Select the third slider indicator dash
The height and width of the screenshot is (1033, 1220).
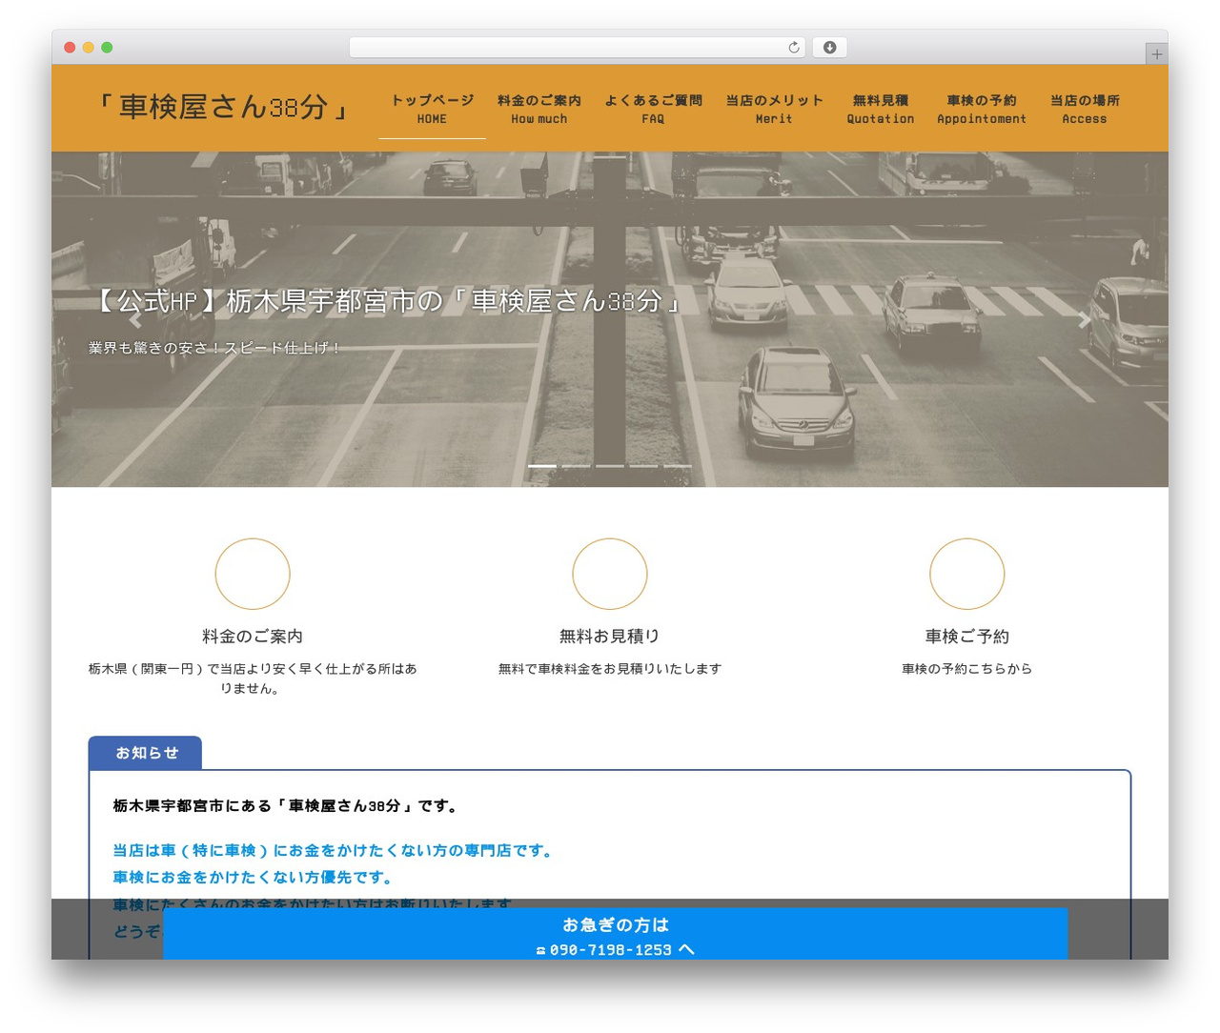(x=610, y=466)
